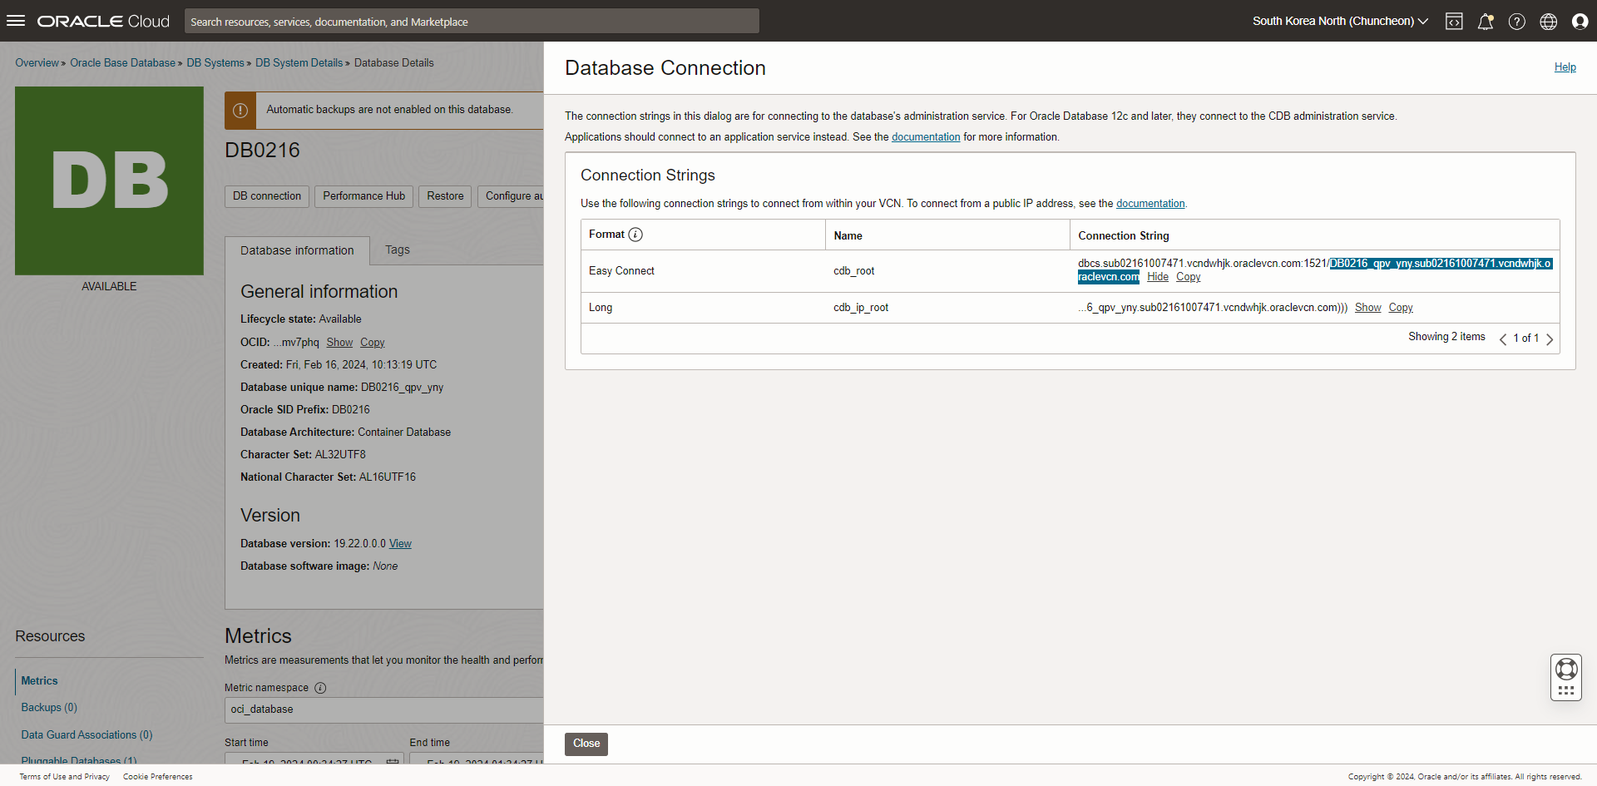Open the user profile avatar menu
1597x786 pixels.
coord(1580,22)
